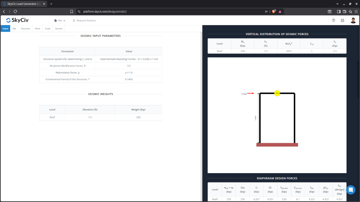Open the blue chat support bubble

coord(350,190)
